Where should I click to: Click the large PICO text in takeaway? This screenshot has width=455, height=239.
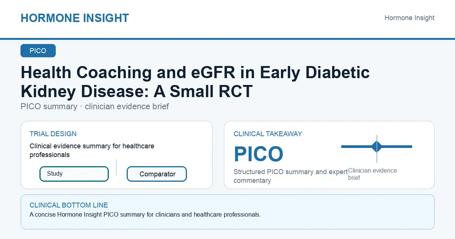pos(259,154)
